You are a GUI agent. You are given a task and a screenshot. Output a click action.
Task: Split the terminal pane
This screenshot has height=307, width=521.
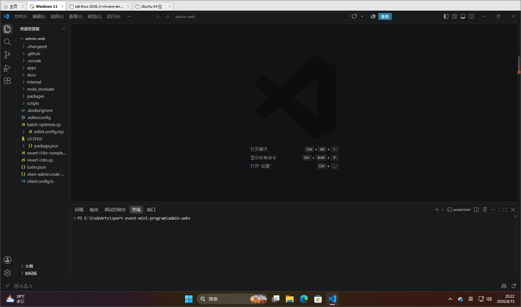tap(476, 210)
